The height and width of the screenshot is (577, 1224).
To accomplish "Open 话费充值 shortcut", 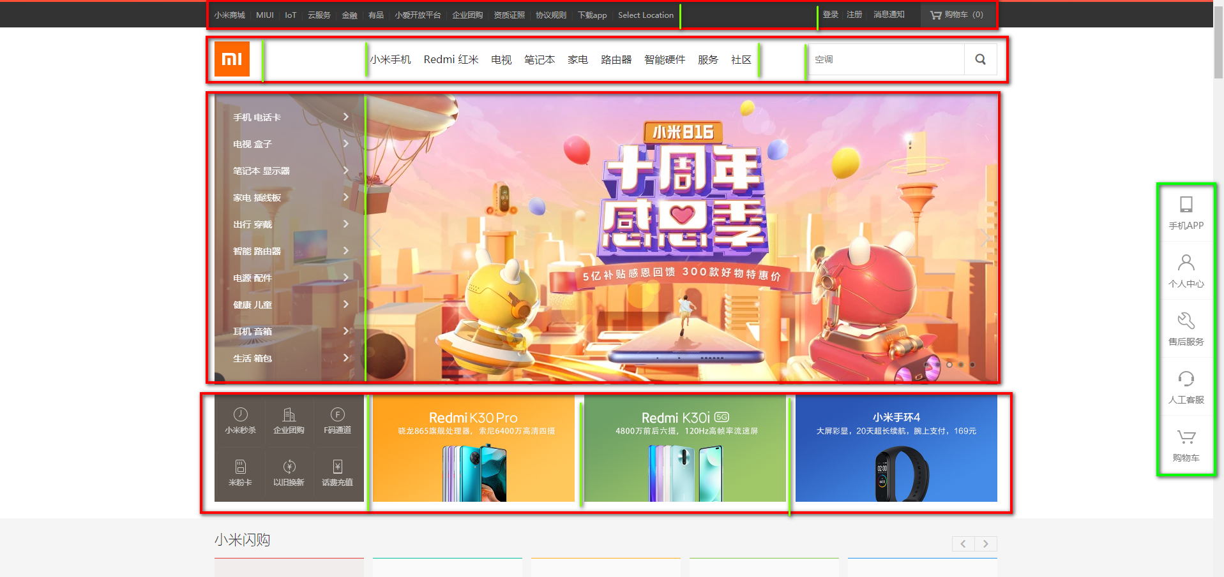I will pyautogui.click(x=337, y=473).
